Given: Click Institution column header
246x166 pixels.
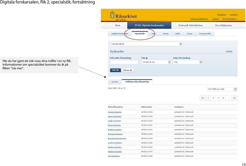Looking at the screenshot, I should pos(179,107).
